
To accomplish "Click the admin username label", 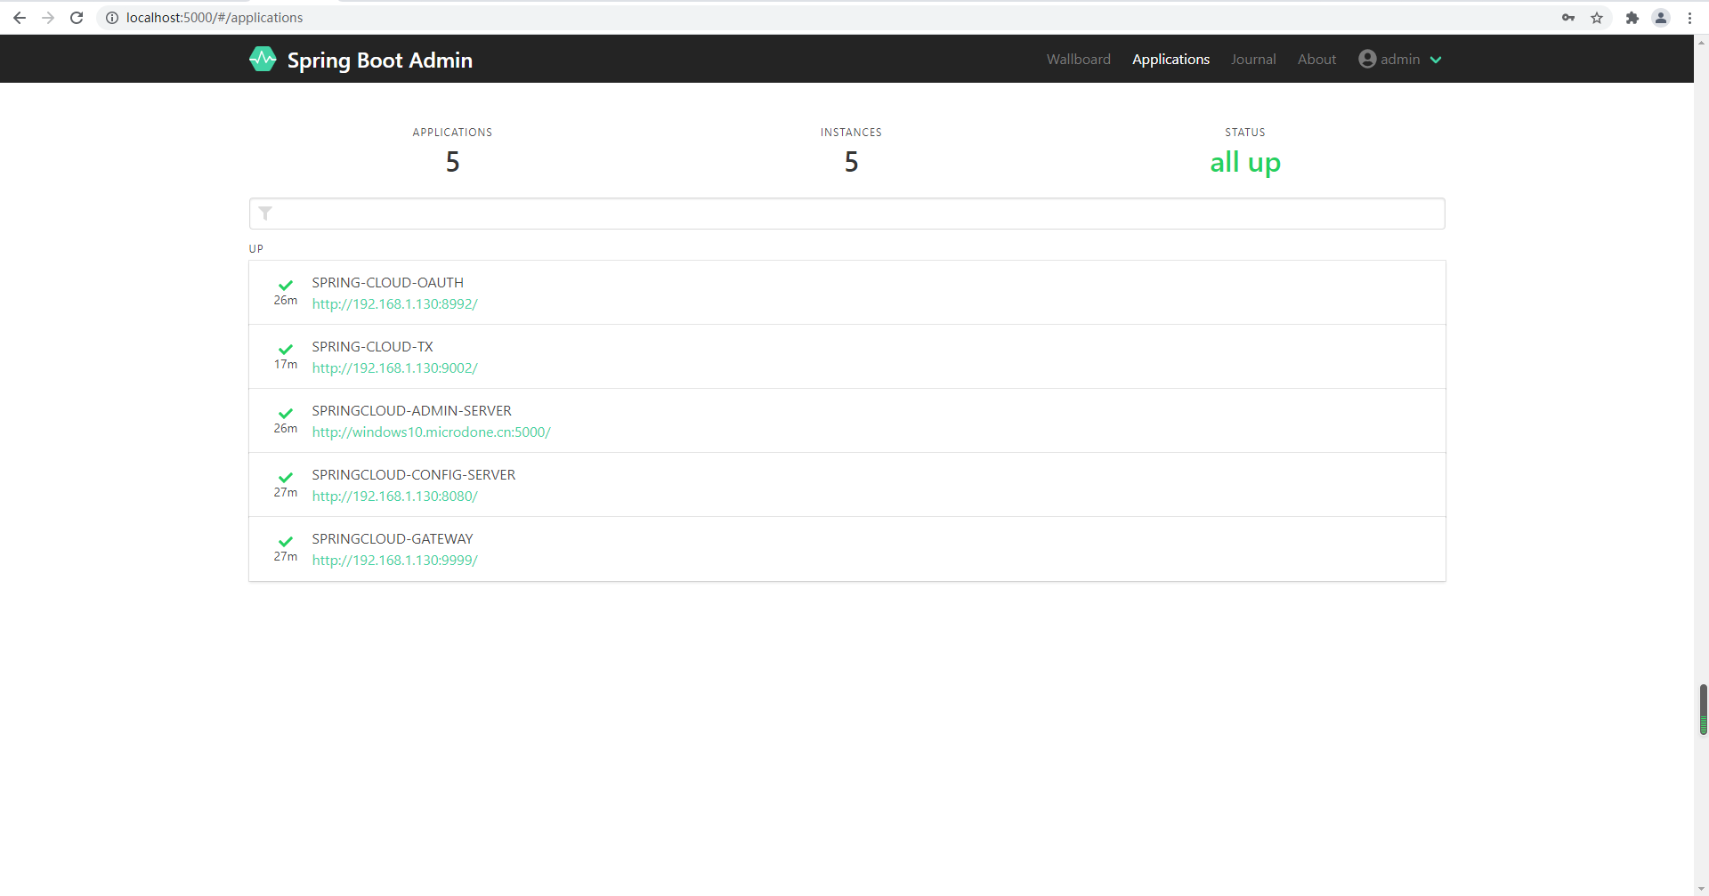I will (1400, 59).
